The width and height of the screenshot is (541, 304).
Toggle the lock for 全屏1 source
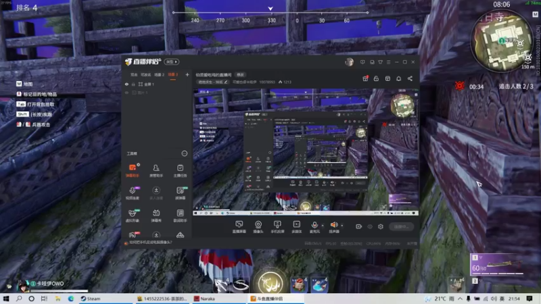tap(133, 84)
